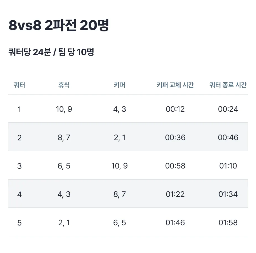Select keeper cell 6, 5 in quarter 5
Screen dimensions: 256x253
pyautogui.click(x=119, y=223)
